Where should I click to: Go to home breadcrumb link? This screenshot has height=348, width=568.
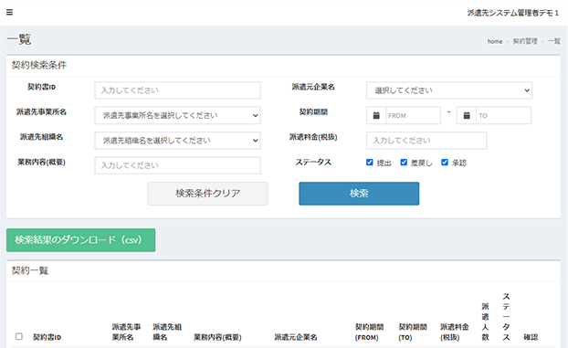pyautogui.click(x=494, y=41)
